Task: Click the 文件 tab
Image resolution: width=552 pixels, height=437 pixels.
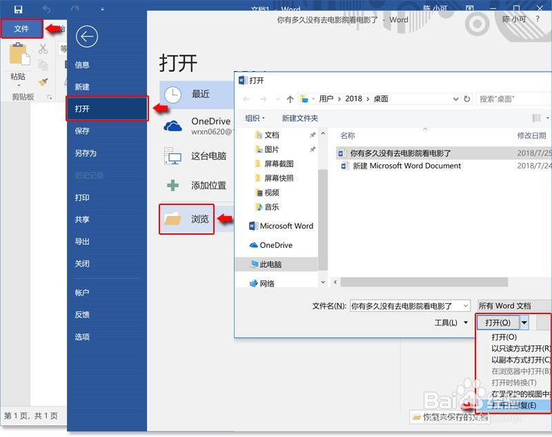Action: (x=21, y=29)
